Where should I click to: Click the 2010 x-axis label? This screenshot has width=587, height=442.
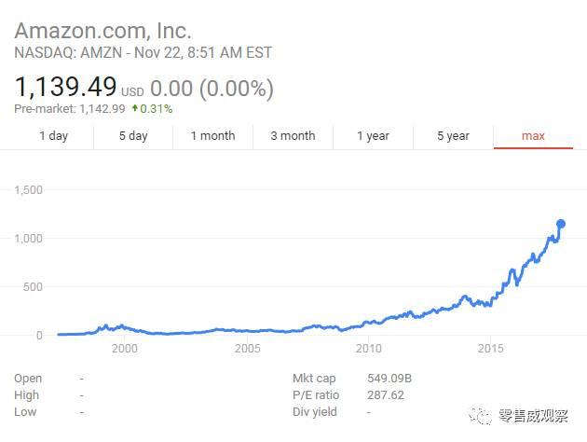pyautogui.click(x=369, y=349)
